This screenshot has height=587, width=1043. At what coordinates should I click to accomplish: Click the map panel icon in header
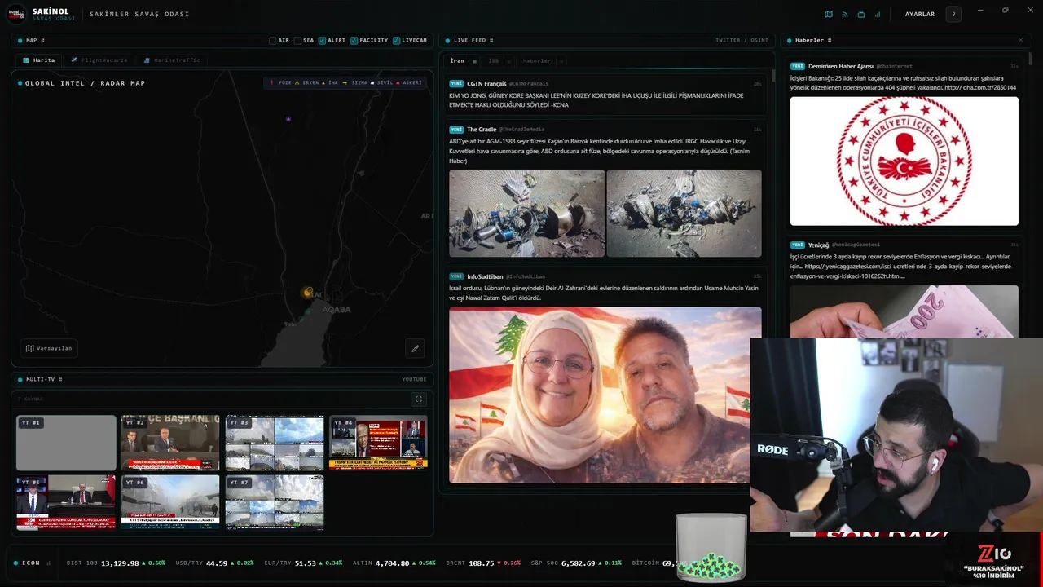coord(829,14)
